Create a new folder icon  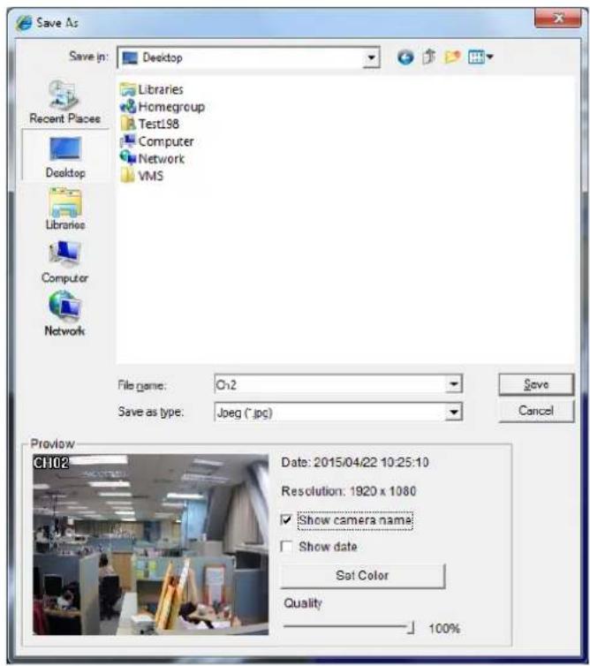[x=452, y=57]
